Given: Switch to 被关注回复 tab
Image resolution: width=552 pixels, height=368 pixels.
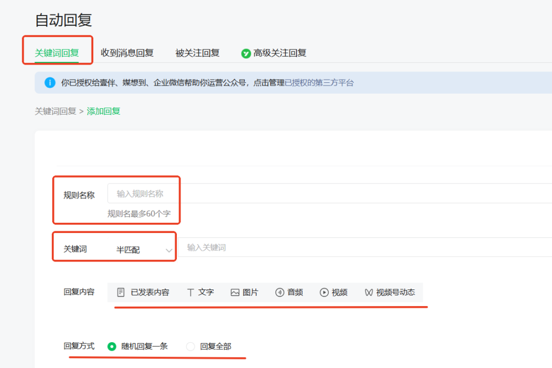Looking at the screenshot, I should pos(197,53).
